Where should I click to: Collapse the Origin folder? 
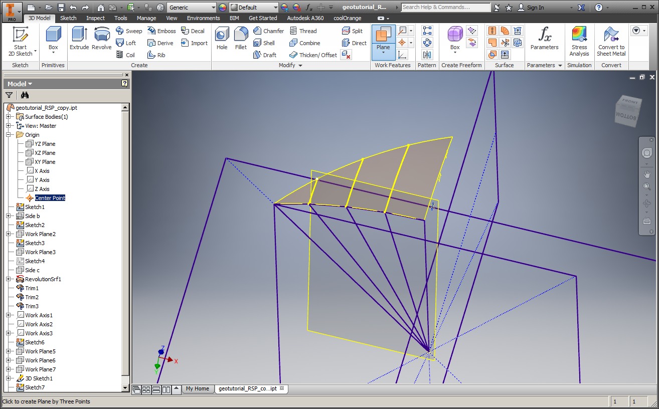pos(8,135)
